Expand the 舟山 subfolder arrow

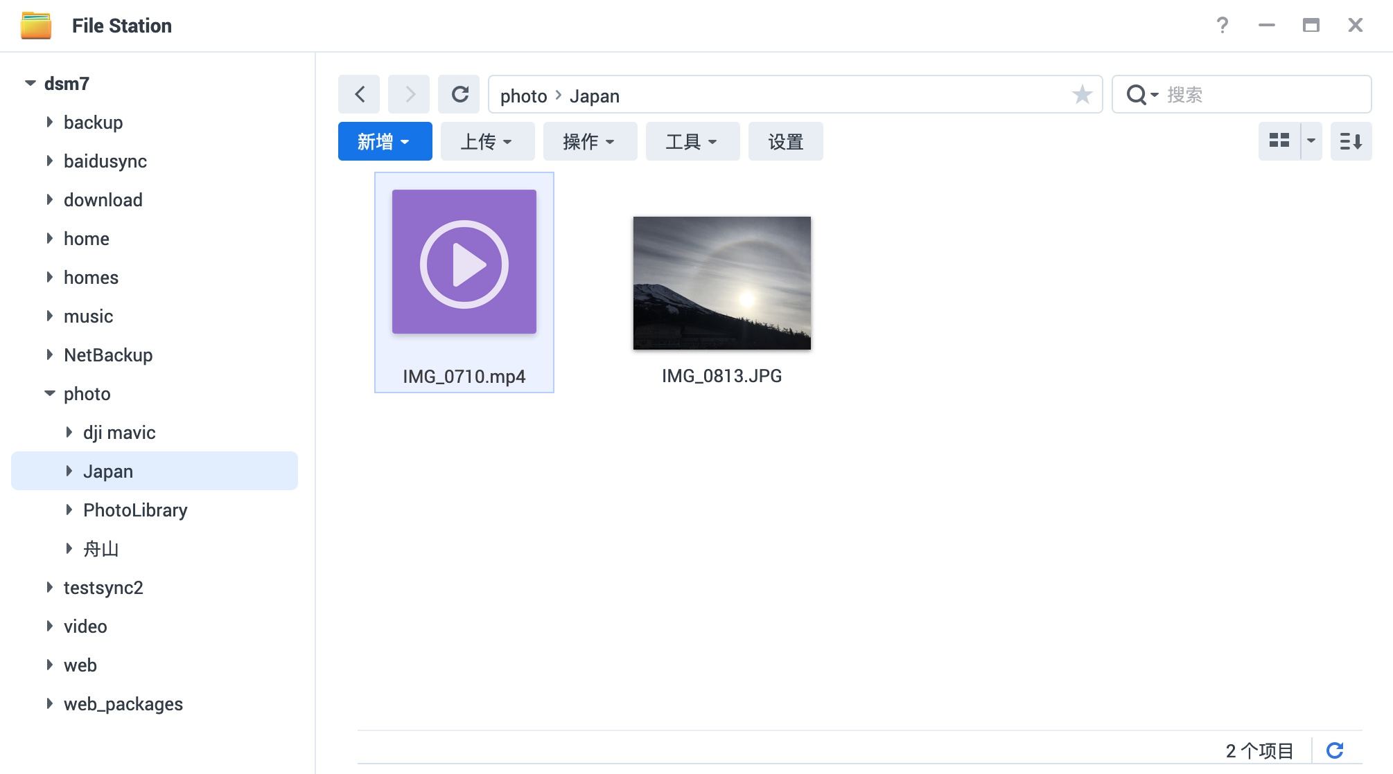(69, 548)
